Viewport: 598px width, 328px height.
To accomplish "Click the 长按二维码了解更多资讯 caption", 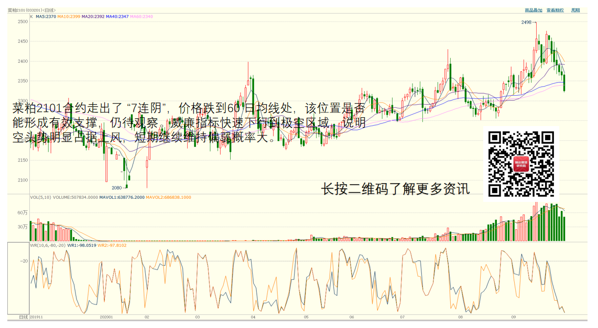I will click(395, 189).
